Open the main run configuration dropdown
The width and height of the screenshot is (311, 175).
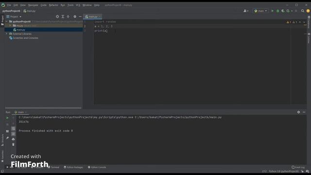pyautogui.click(x=260, y=11)
